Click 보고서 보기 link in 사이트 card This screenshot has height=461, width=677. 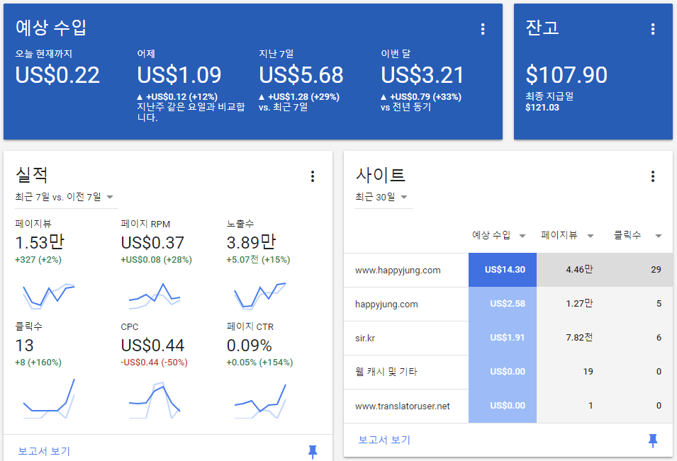pyautogui.click(x=384, y=440)
